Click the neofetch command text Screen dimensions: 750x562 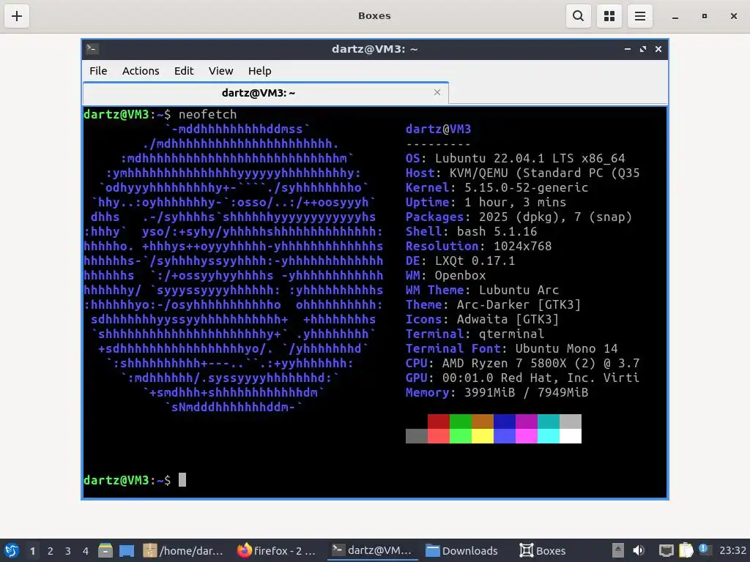pyautogui.click(x=207, y=114)
